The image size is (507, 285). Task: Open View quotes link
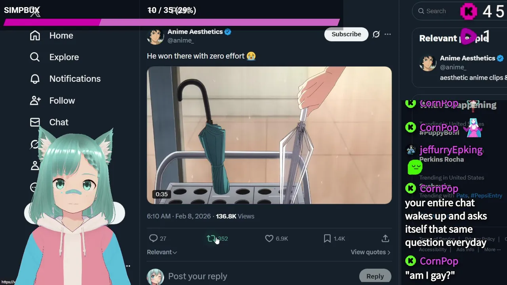pyautogui.click(x=370, y=252)
